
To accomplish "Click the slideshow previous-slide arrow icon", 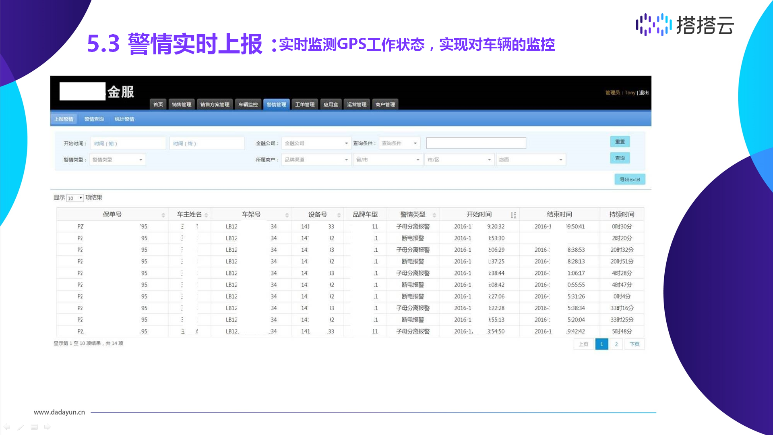I will [x=7, y=427].
